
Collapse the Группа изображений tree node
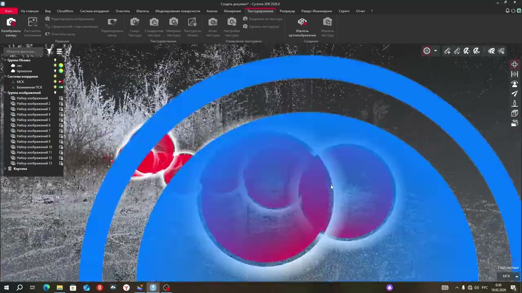(x=5, y=93)
